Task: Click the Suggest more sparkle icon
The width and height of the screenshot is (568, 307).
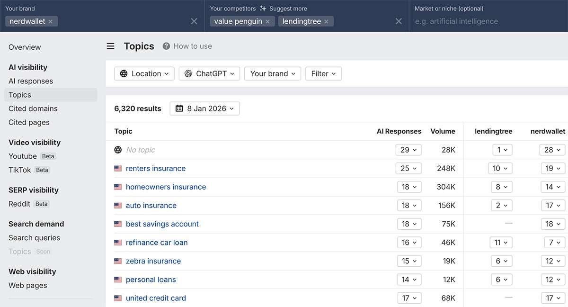Action: click(x=263, y=9)
